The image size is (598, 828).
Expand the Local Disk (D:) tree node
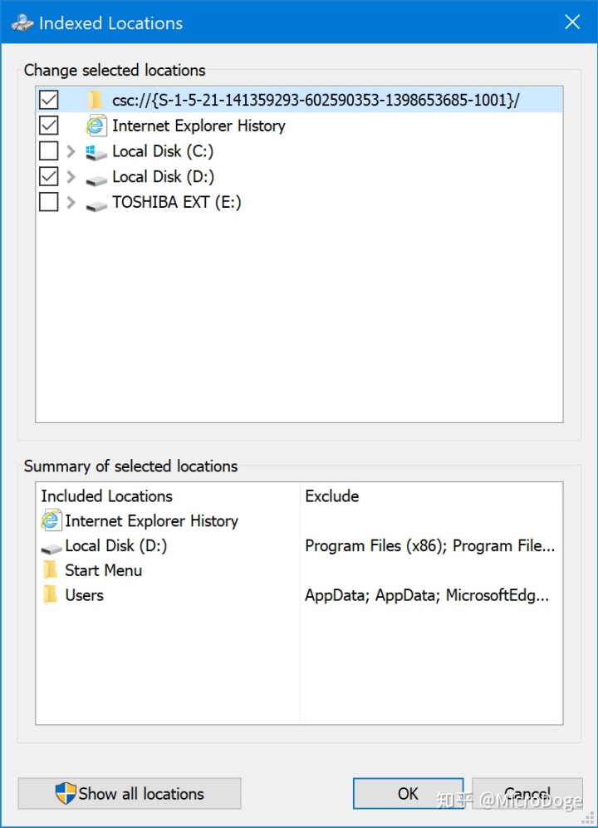(x=71, y=177)
